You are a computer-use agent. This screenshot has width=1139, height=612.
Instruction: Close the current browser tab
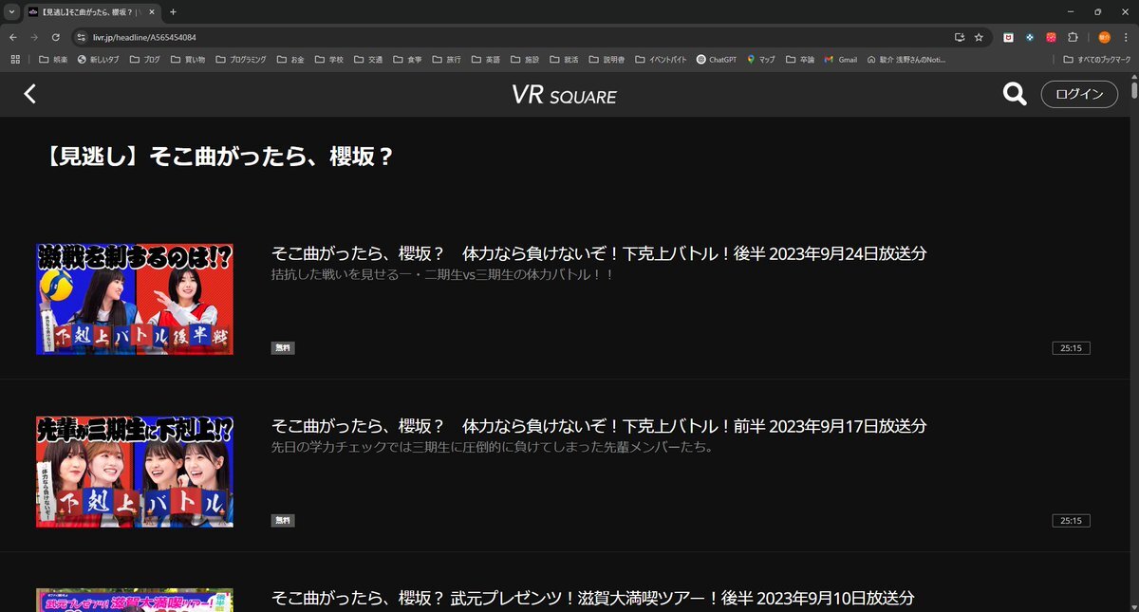click(x=154, y=11)
